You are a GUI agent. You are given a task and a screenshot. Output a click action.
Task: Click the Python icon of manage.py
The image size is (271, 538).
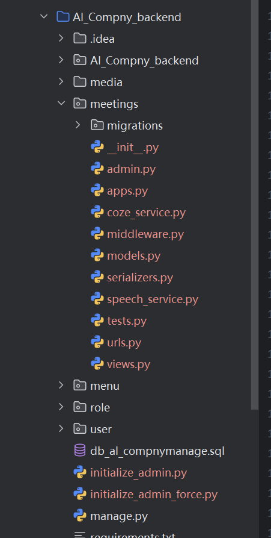pyautogui.click(x=80, y=516)
